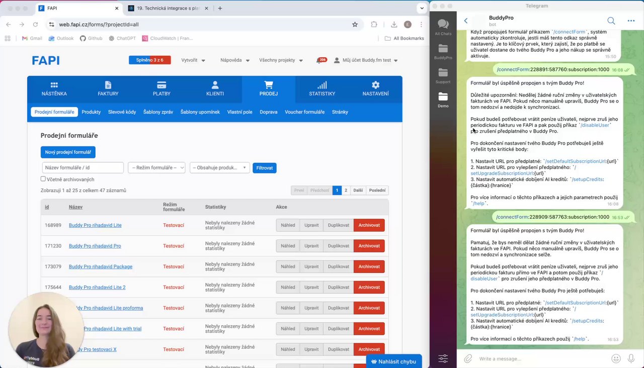Viewport: 644px width, 368px height.
Task: Open the Nastavení gear section
Action: [x=375, y=88]
